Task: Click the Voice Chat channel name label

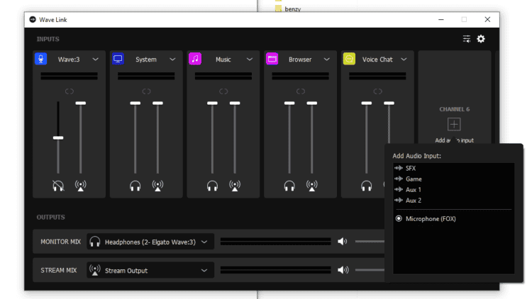Action: pos(377,60)
